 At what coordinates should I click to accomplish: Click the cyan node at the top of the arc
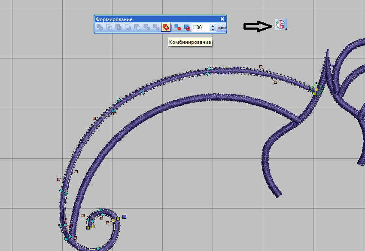pos(209,68)
